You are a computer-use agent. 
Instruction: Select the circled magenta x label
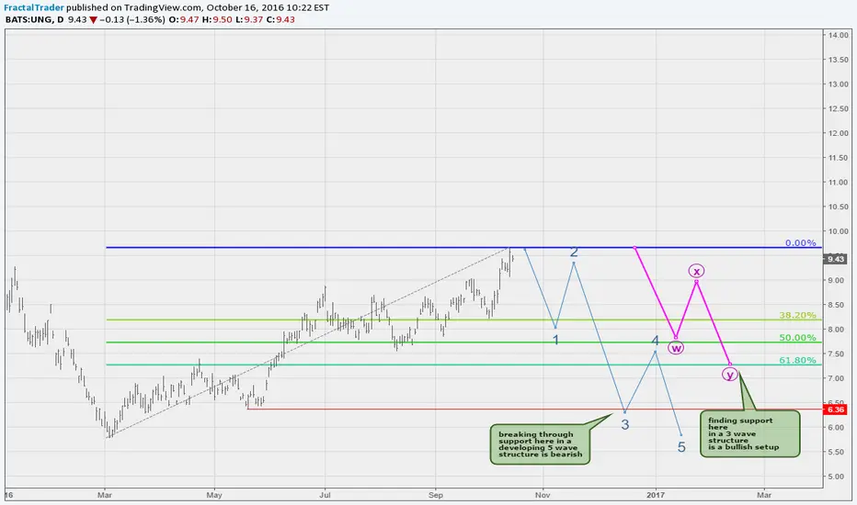pyautogui.click(x=696, y=271)
